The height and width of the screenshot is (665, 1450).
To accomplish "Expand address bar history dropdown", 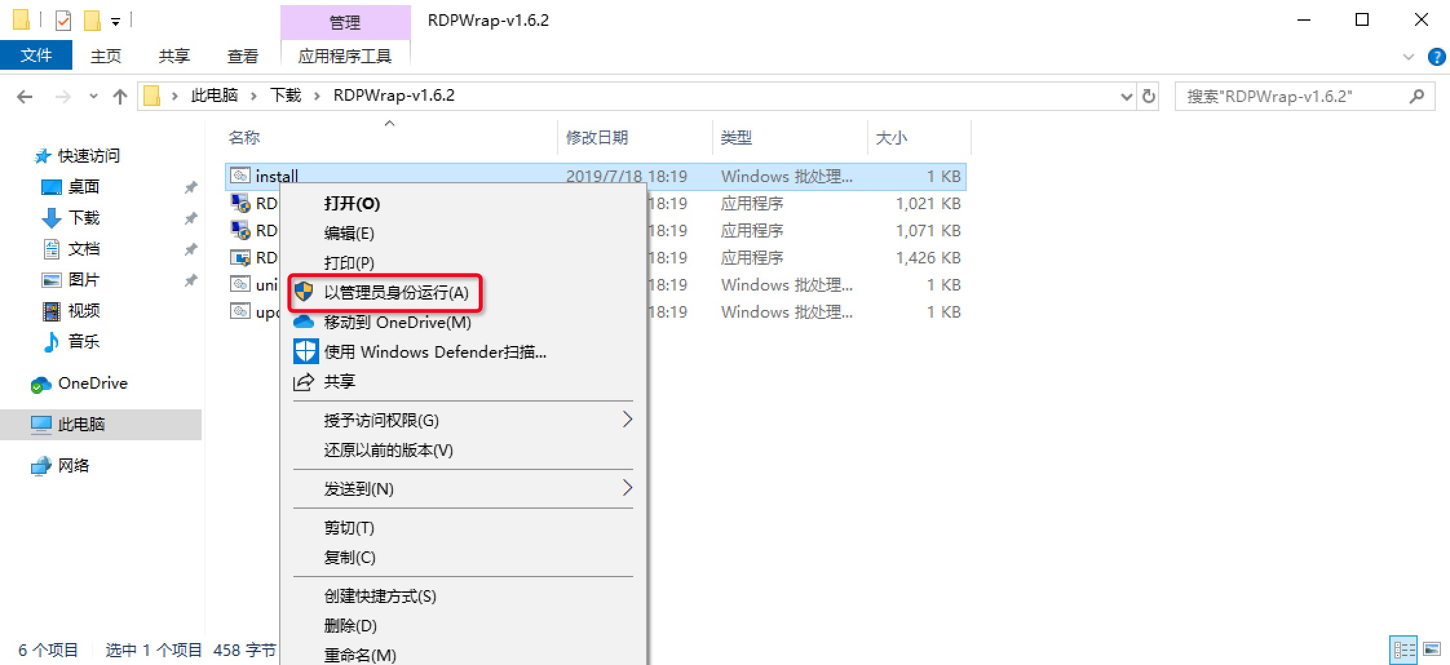I will (1126, 97).
